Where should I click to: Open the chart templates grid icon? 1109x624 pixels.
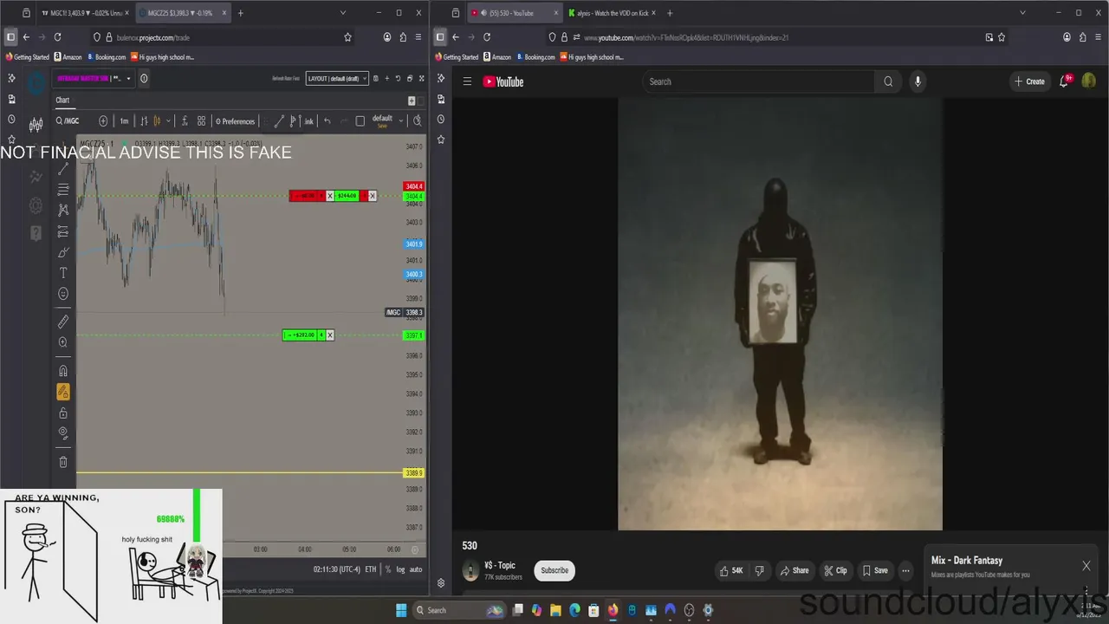[x=201, y=121]
